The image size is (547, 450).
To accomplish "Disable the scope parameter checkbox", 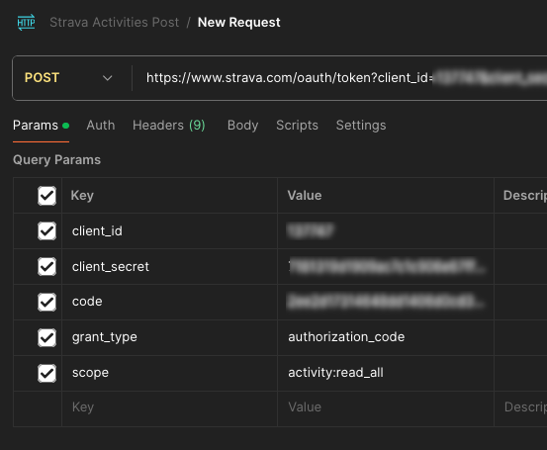I will tap(46, 373).
